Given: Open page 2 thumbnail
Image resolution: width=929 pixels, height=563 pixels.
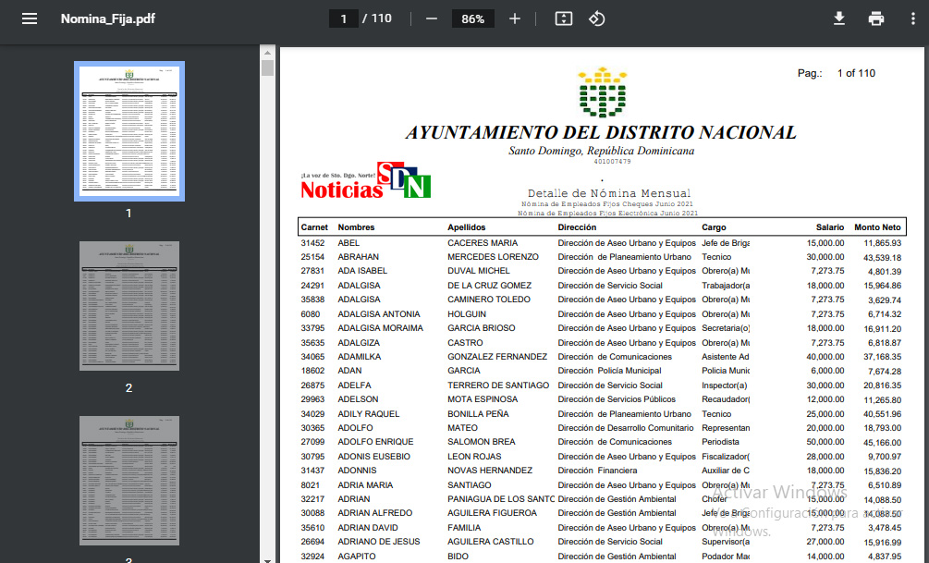Looking at the screenshot, I should 128,307.
